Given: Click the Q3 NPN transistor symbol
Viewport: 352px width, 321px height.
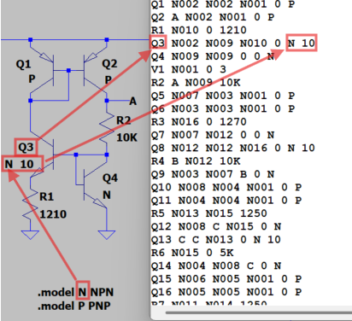Looking at the screenshot, I should (x=43, y=155).
